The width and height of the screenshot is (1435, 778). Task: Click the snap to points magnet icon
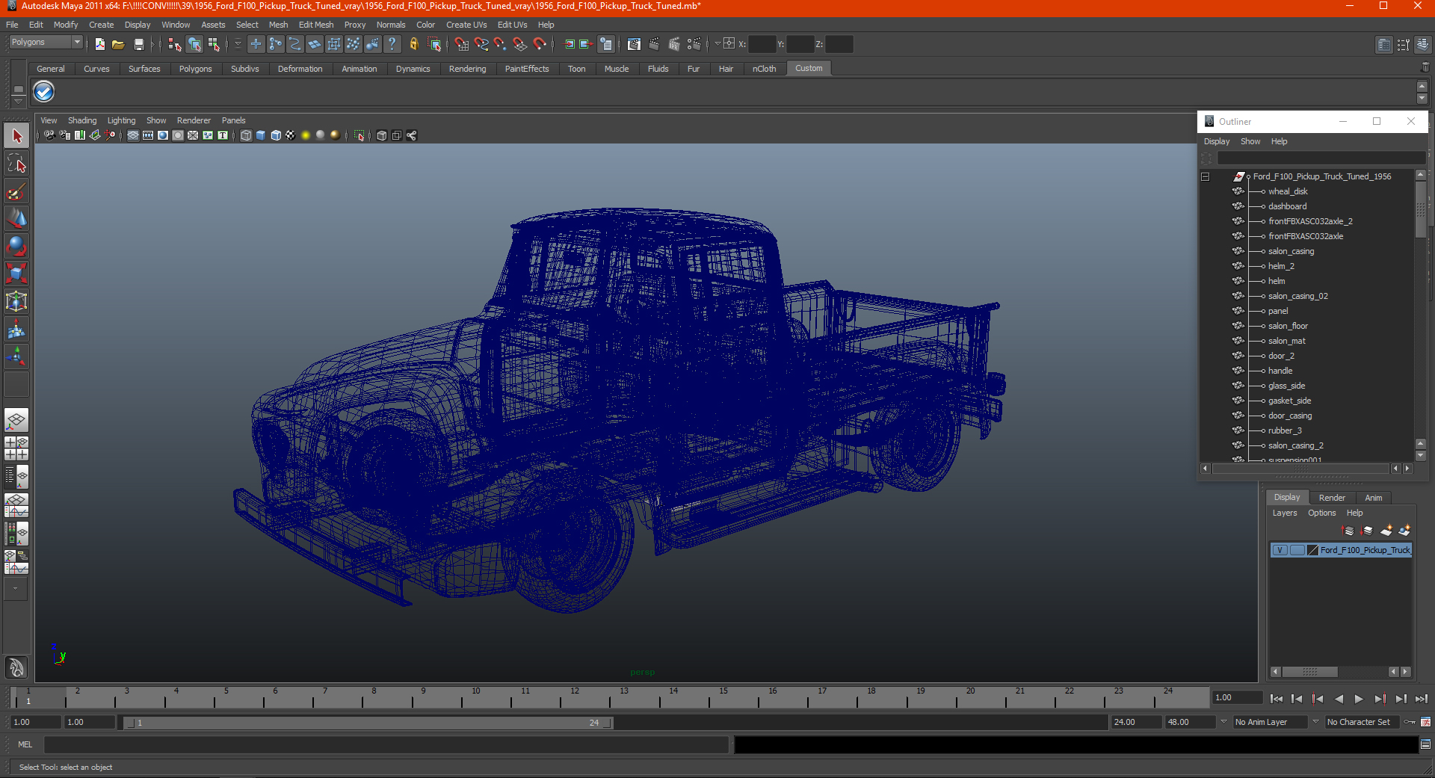pyautogui.click(x=500, y=45)
